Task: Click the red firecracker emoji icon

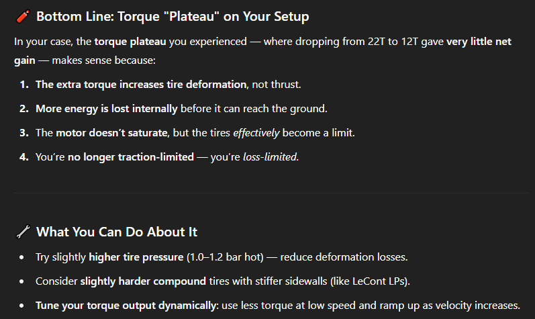Action: pos(23,16)
